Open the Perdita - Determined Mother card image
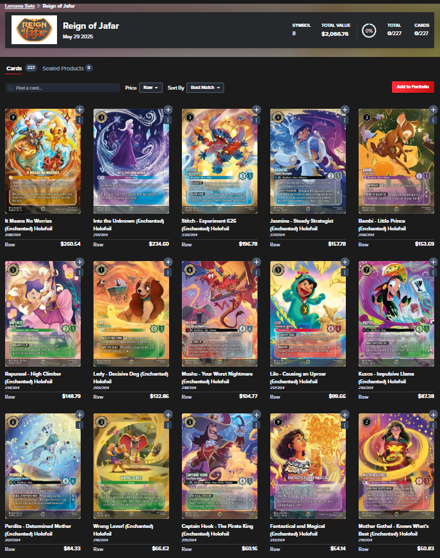Image resolution: width=440 pixels, height=558 pixels. [x=43, y=466]
